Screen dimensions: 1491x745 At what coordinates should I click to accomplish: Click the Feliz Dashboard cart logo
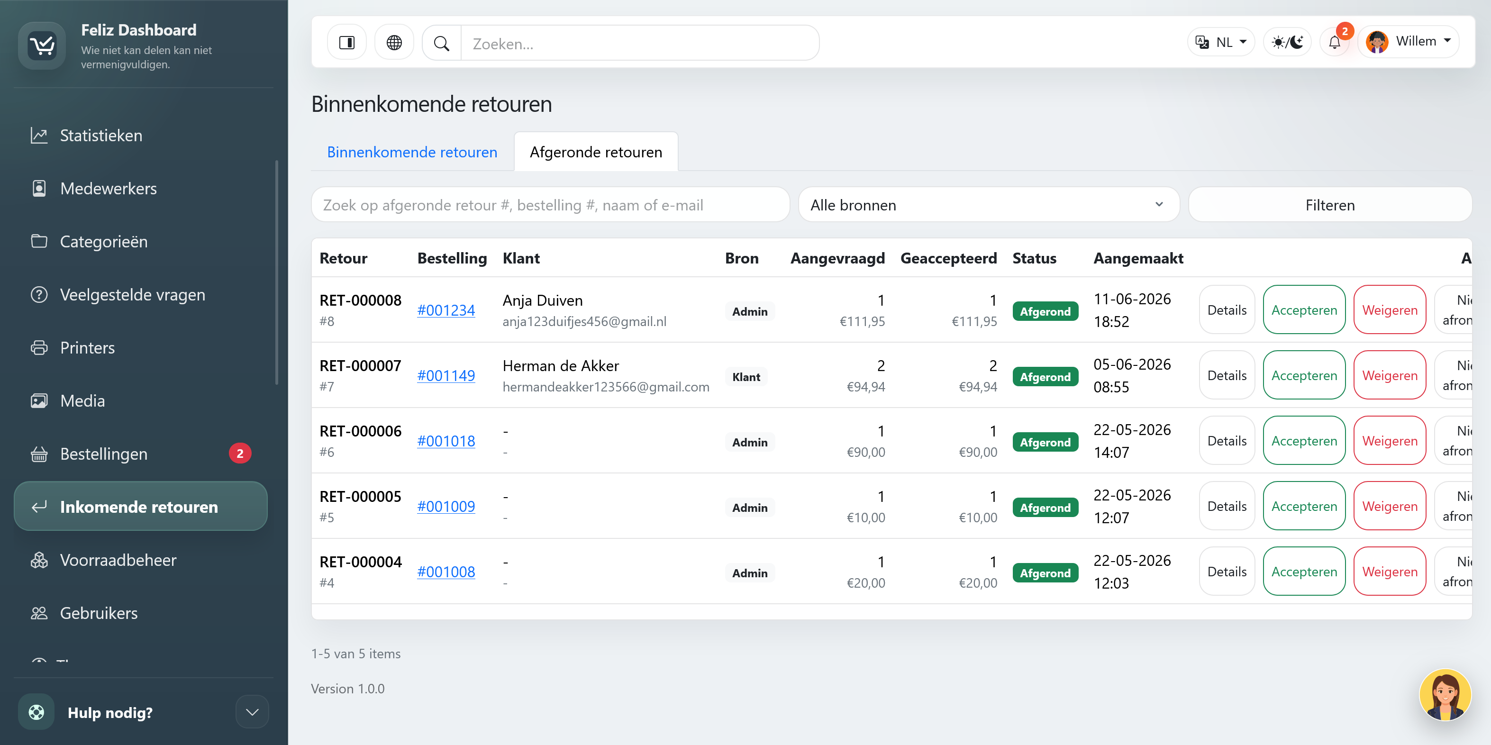(42, 45)
